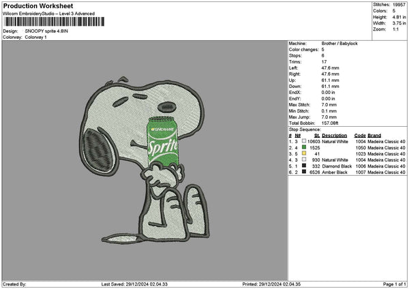Click the Zoom value 1:1

(395, 29)
